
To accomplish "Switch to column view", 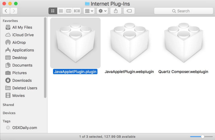I will click(69, 11).
